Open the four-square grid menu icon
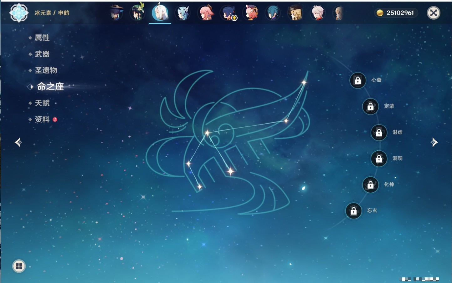Screen dimensions: 452x283 point(19,266)
